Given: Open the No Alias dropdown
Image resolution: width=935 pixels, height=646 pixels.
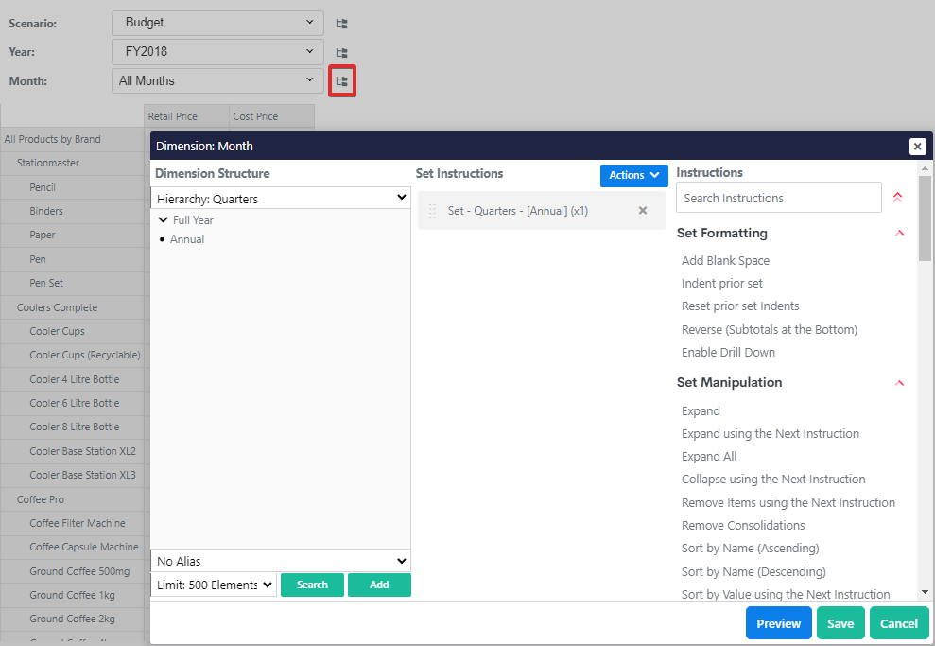Looking at the screenshot, I should [x=280, y=562].
